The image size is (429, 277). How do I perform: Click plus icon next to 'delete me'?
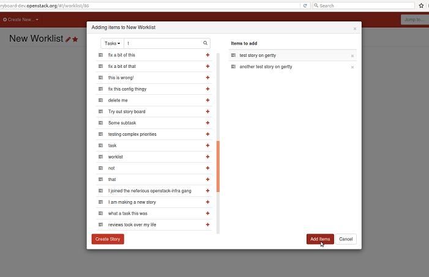point(207,100)
